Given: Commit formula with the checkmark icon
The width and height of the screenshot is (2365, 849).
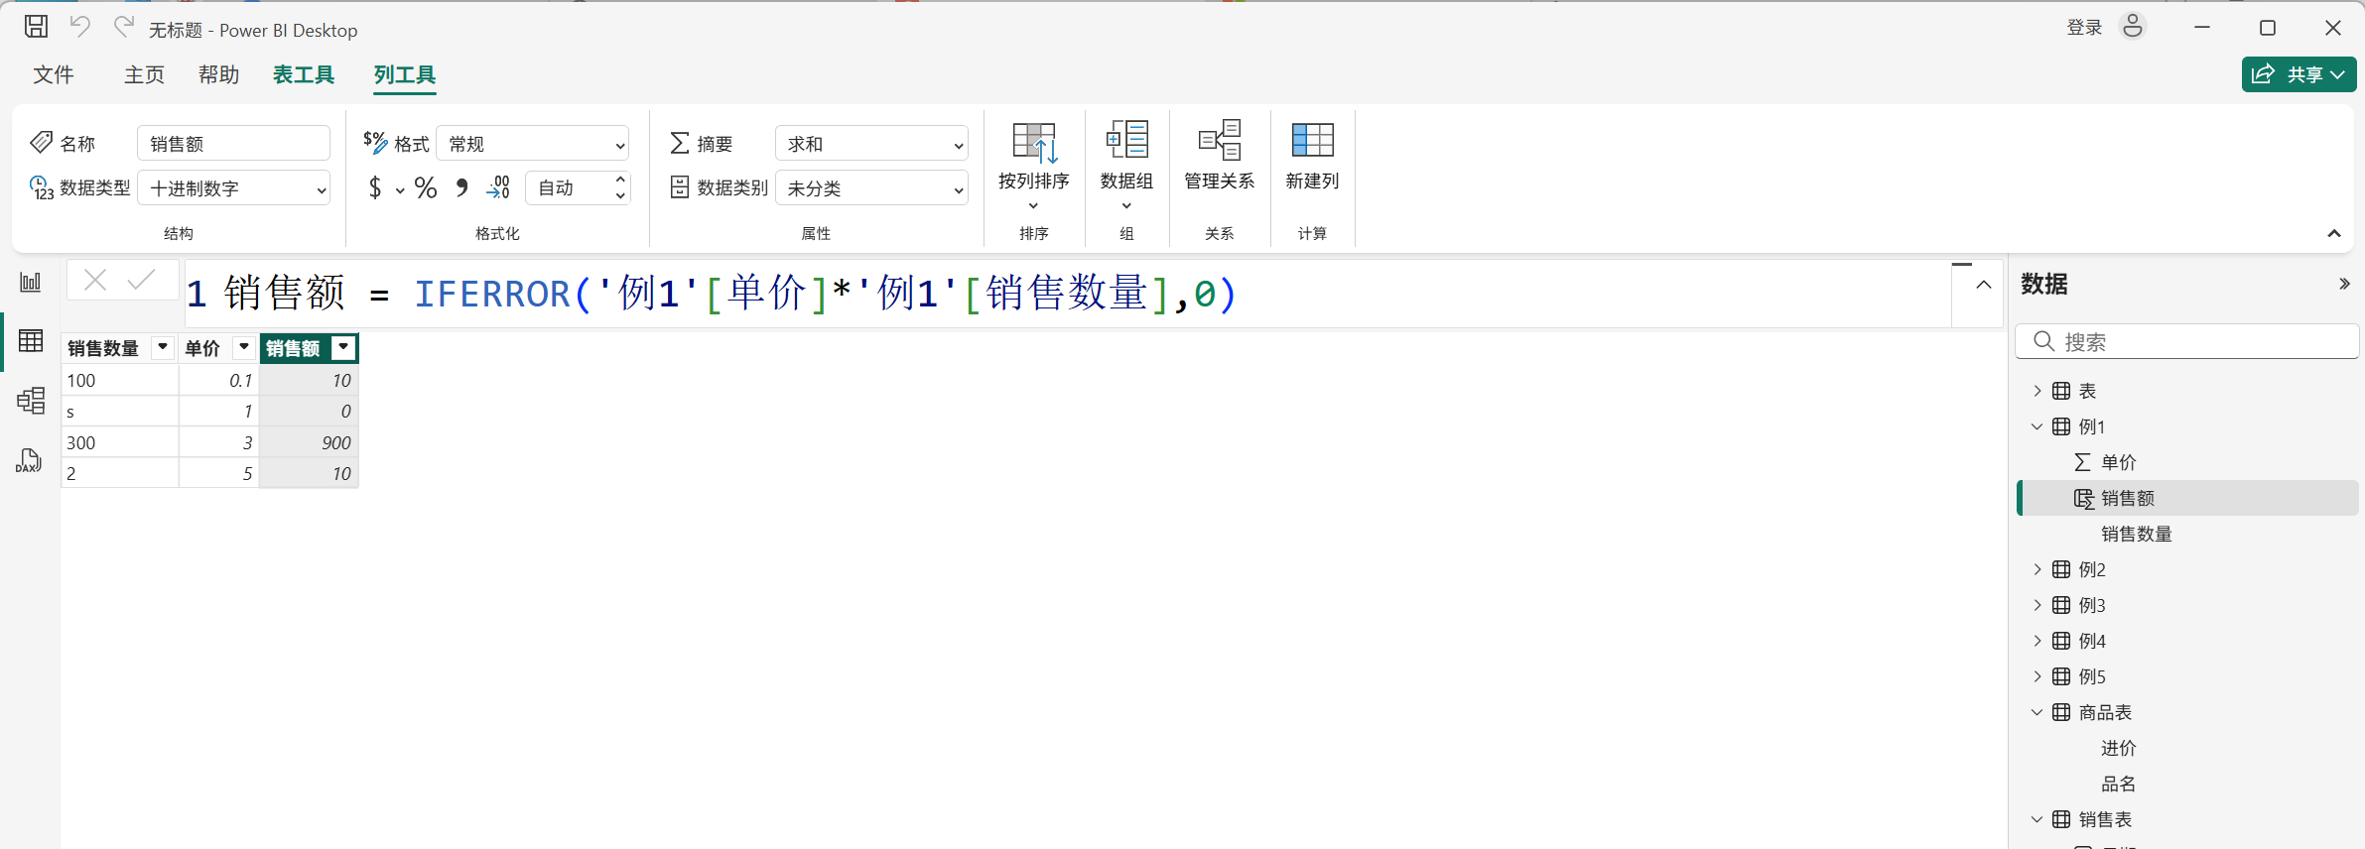Looking at the screenshot, I should pos(142,280).
